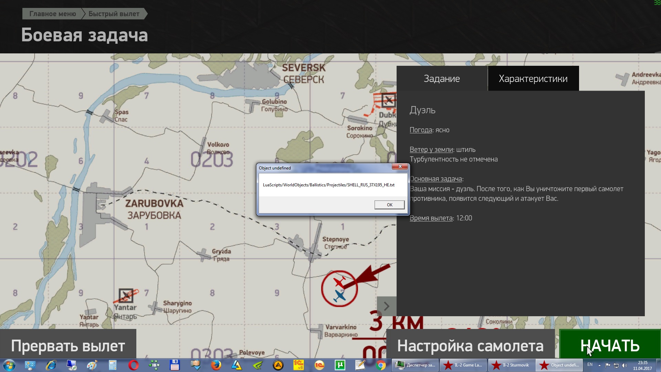Viewport: 661px width, 372px height.
Task: Click the Volkovo label on the map
Action: pyautogui.click(x=218, y=145)
